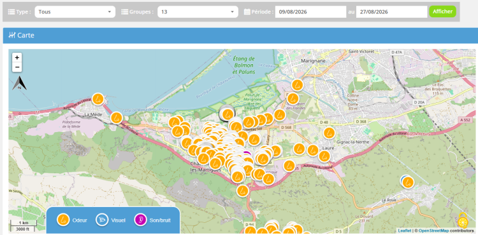Click the odor marker southeast of La Mède
Image resolution: width=478 pixels, height=235 pixels.
click(x=116, y=117)
